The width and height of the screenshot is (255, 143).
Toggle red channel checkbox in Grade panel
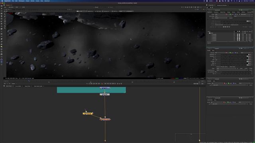point(226,53)
